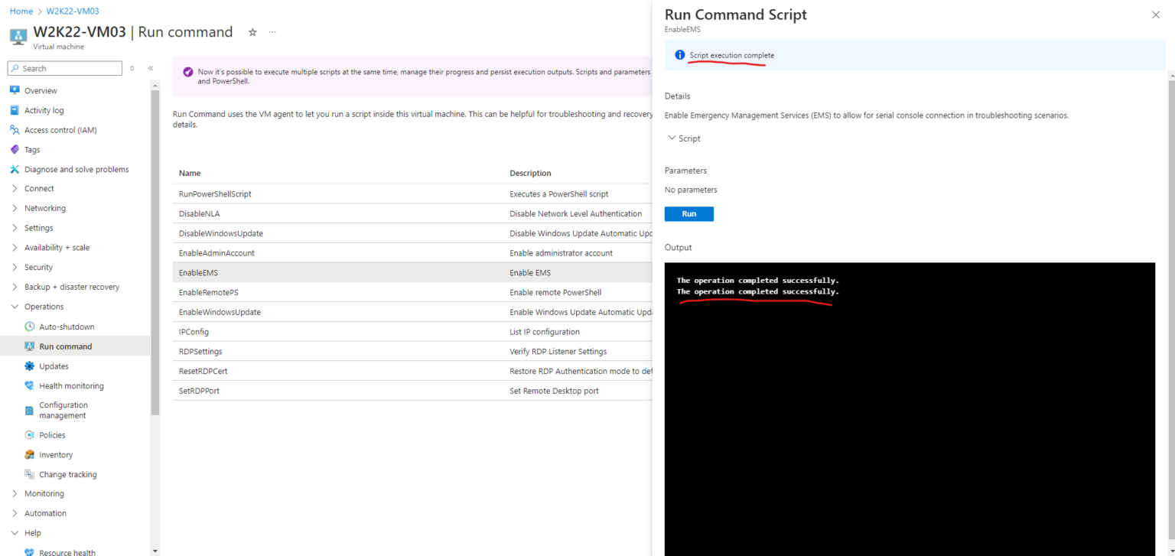The width and height of the screenshot is (1175, 556).
Task: Star W2K22-VM03 as a favorite
Action: [x=252, y=32]
